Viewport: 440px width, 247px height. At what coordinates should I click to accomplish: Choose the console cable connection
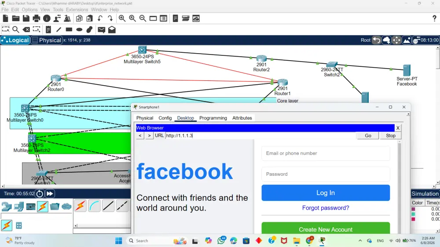94,206
